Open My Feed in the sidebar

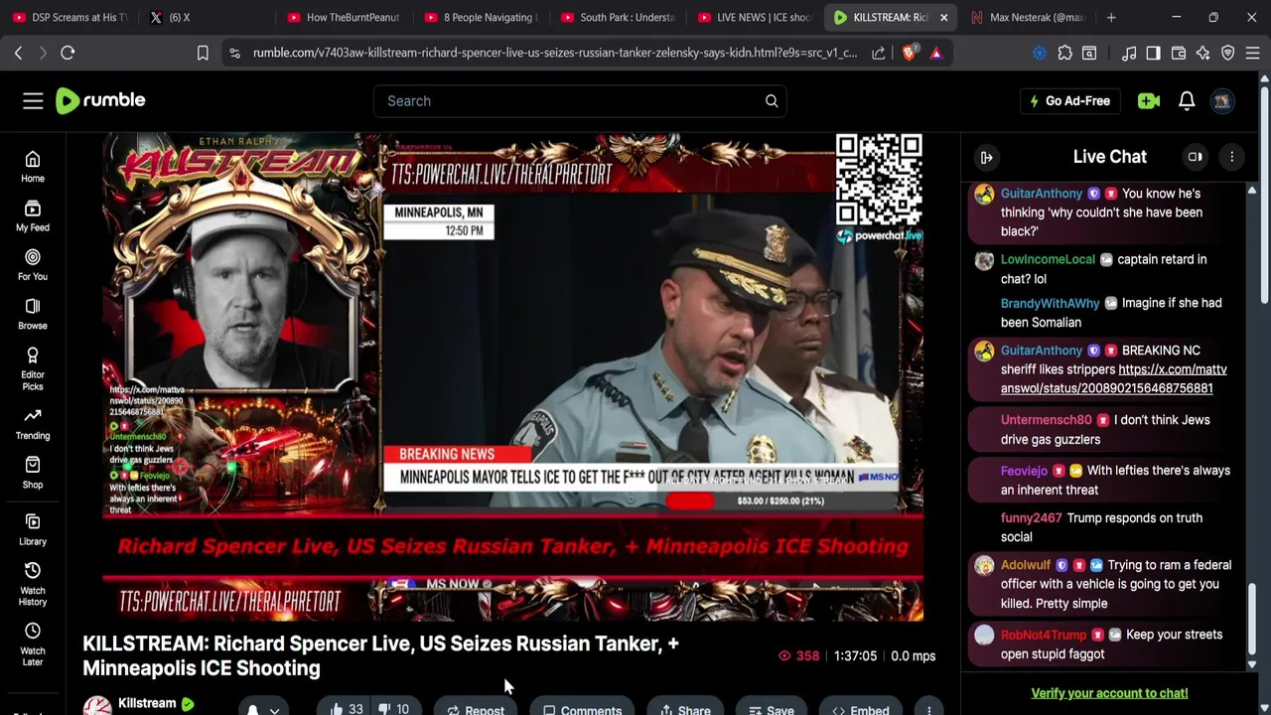(x=33, y=215)
